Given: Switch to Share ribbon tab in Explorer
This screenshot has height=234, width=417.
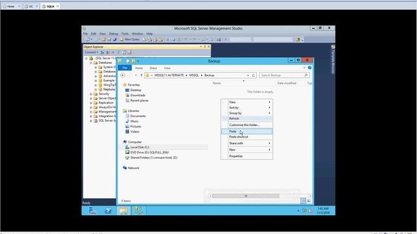Looking at the screenshot, I should click(153, 68).
